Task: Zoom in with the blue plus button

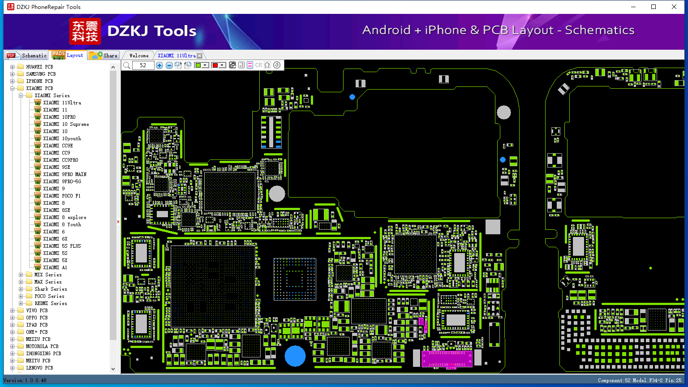Action: [159, 65]
